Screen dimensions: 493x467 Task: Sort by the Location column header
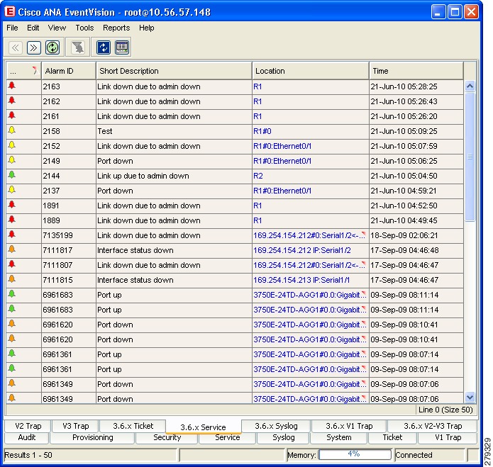(310, 71)
